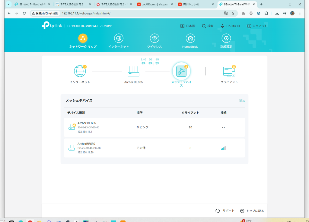Click the Google Translate icon in address bar
This screenshot has width=309, height=222.
point(226,13)
